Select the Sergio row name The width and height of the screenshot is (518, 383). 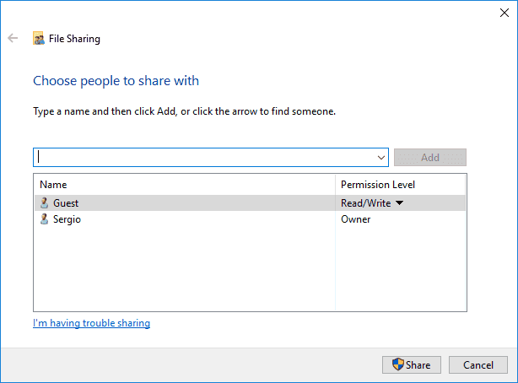(x=67, y=219)
